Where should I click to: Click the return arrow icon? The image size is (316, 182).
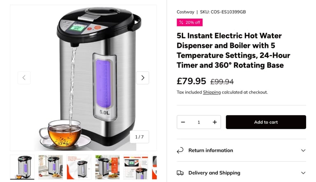180,150
